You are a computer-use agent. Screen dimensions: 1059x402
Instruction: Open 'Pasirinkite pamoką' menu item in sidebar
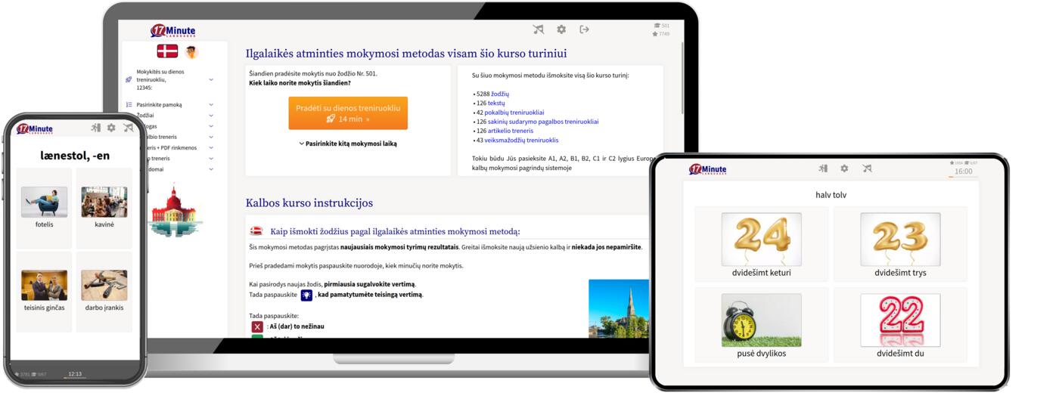coord(159,105)
